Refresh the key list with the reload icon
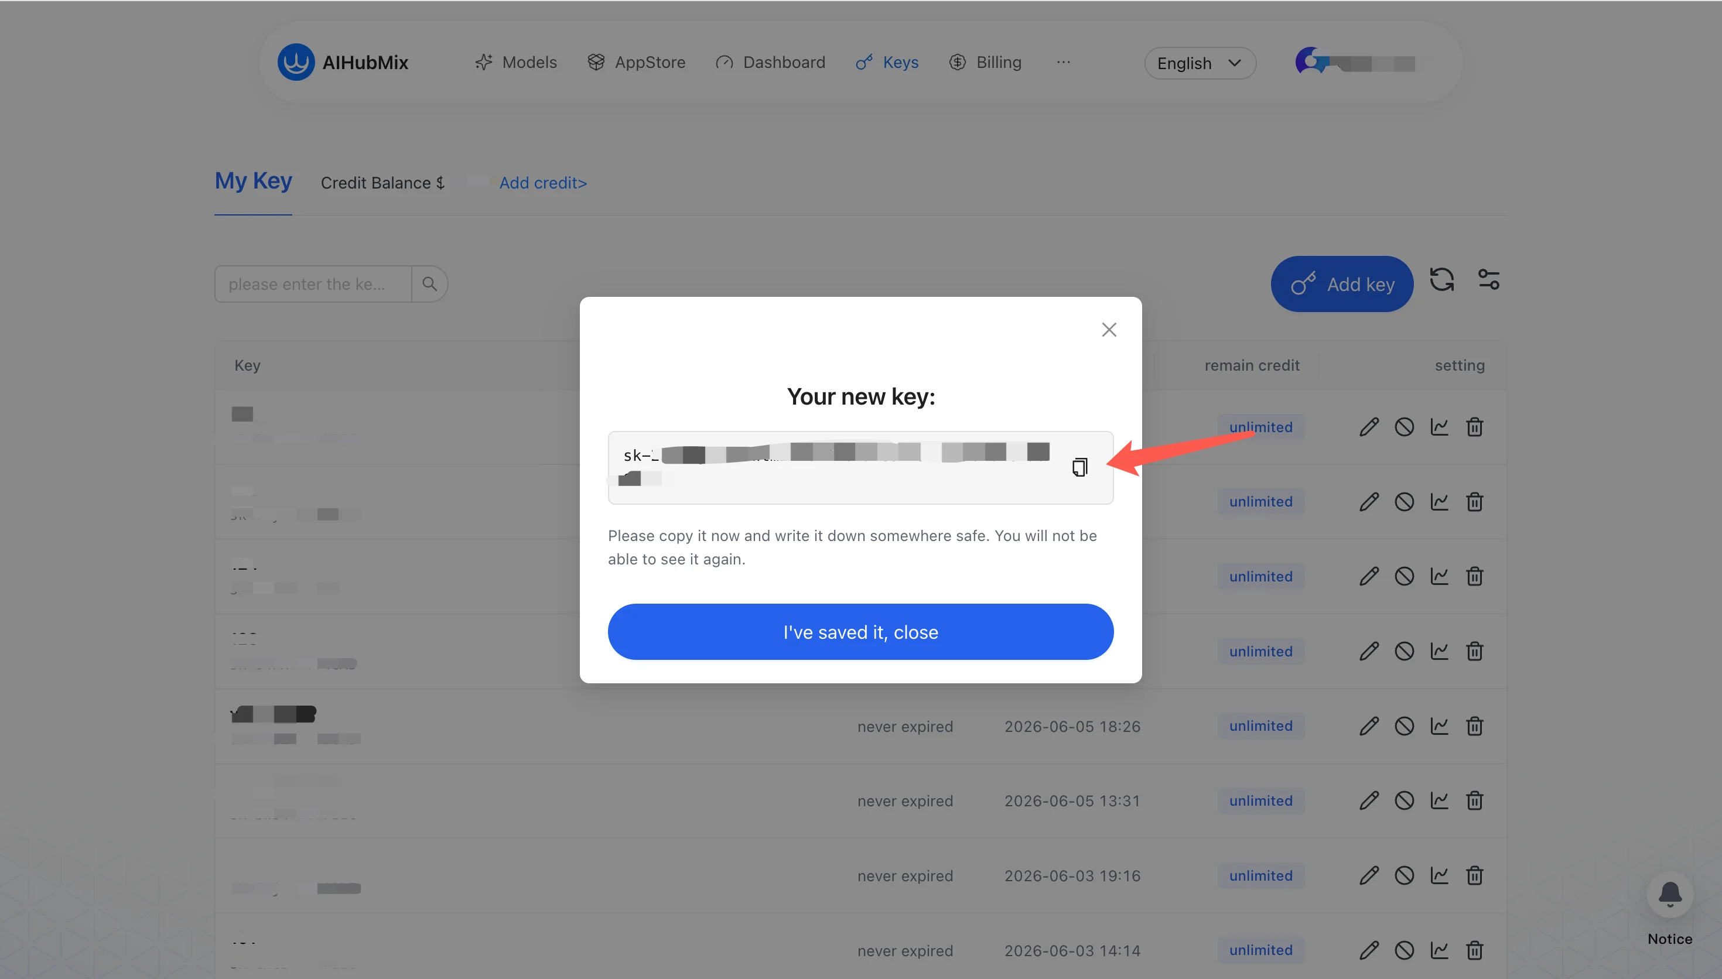The width and height of the screenshot is (1722, 979). click(x=1441, y=280)
